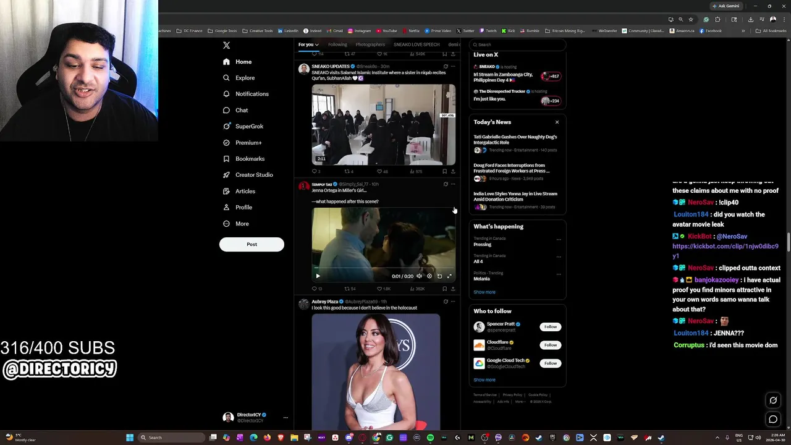
Task: Open SuperGrok in the sidebar
Action: [243, 126]
